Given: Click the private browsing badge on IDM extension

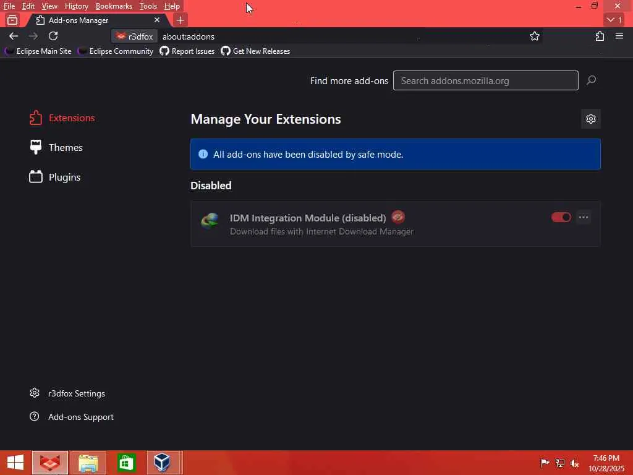Looking at the screenshot, I should point(398,217).
